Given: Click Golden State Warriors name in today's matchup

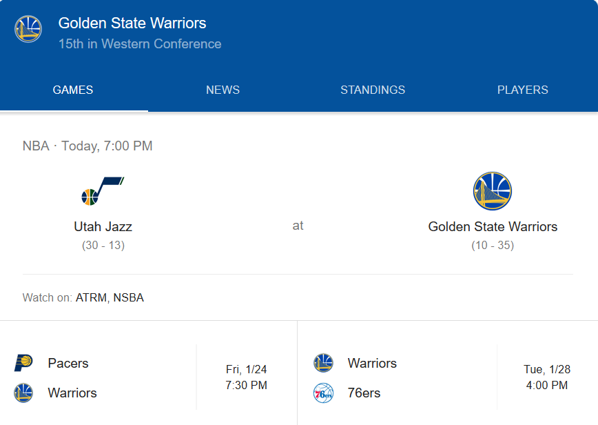Looking at the screenshot, I should [493, 226].
